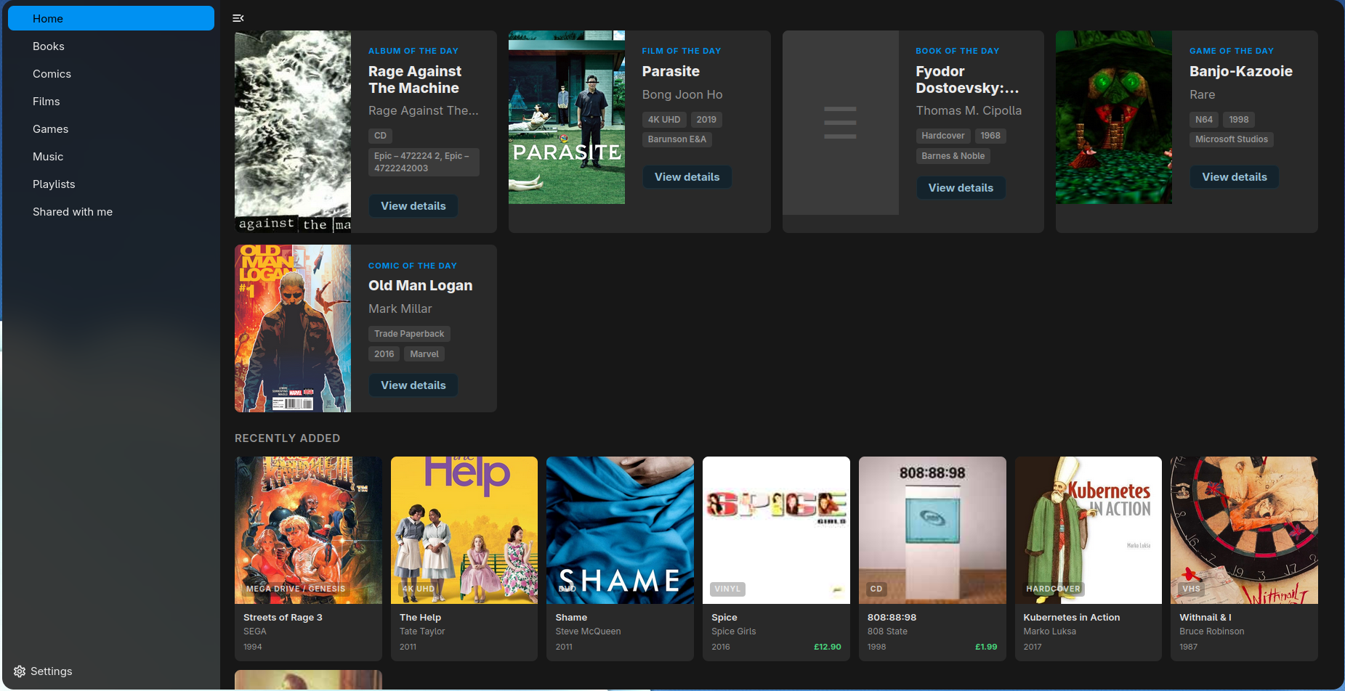
Task: Open the Home page in sidebar
Action: (x=111, y=18)
